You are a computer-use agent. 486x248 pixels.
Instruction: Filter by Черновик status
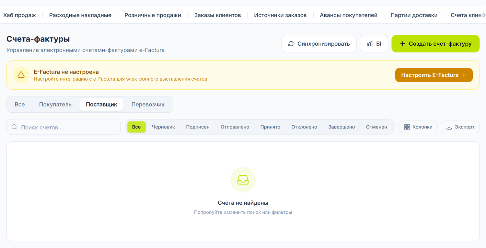163,127
